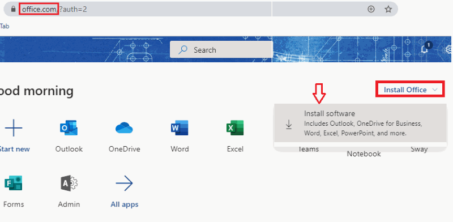Click the Forms label text
Image resolution: width=453 pixels, height=222 pixels.
[x=14, y=204]
